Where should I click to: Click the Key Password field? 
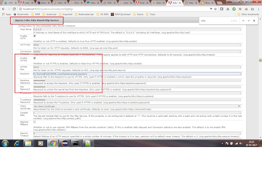[x=137, y=87]
